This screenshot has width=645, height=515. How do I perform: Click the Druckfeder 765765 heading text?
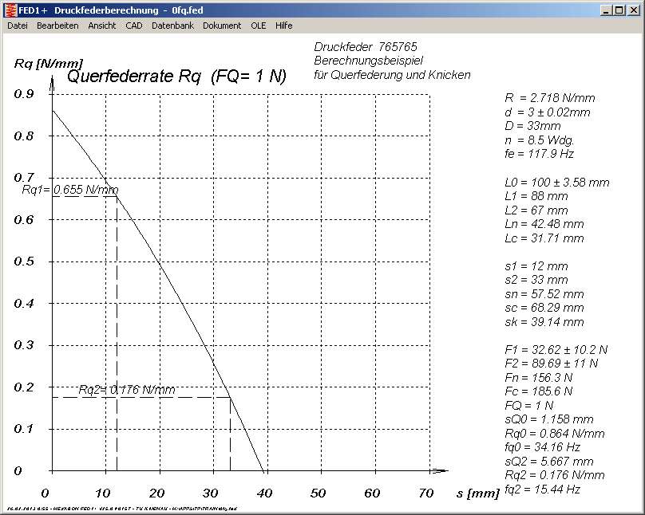tap(366, 47)
